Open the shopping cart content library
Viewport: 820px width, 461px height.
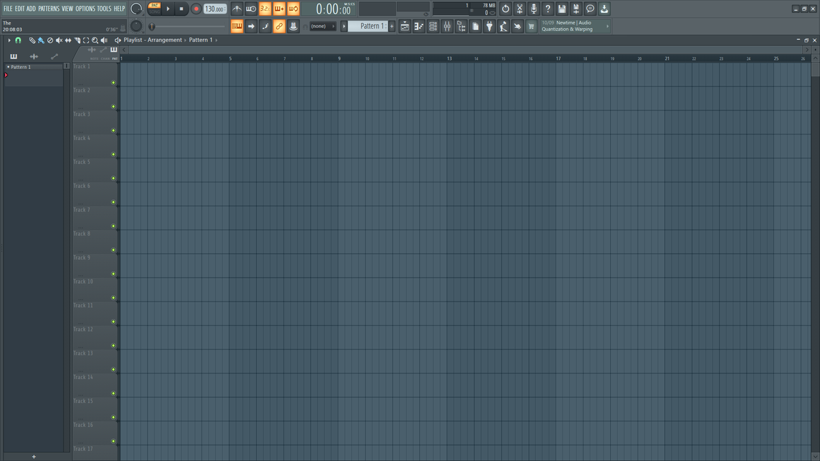(531, 26)
